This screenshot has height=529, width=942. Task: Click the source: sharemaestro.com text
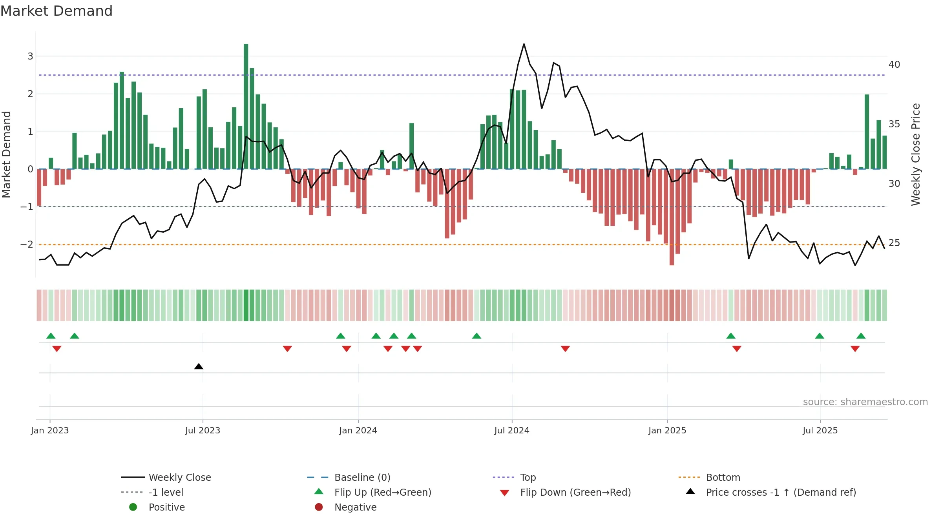coord(865,402)
